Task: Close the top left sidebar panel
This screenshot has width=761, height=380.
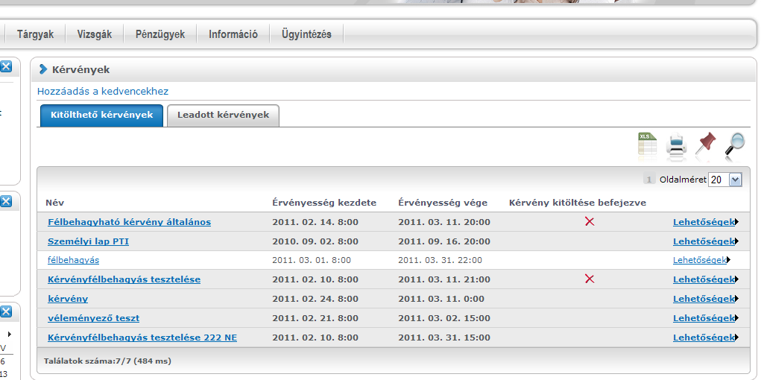Action: coord(5,67)
